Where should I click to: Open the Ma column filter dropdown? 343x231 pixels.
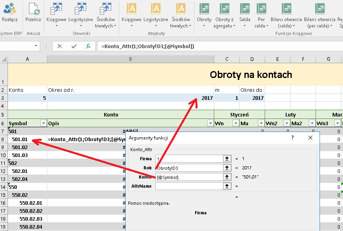coord(261,123)
